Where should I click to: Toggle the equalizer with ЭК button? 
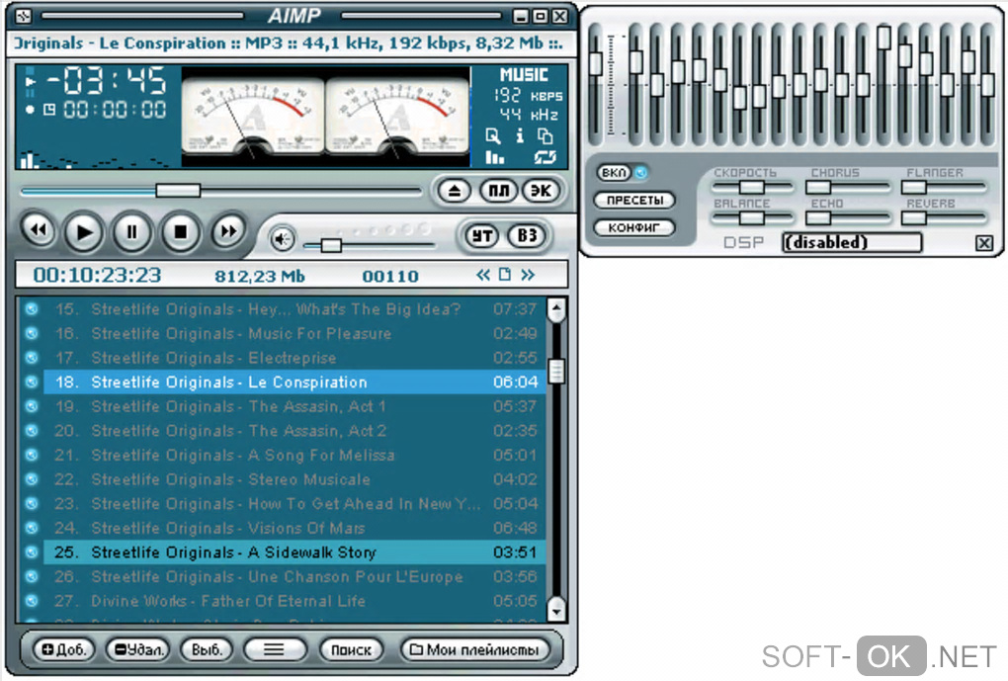[541, 191]
